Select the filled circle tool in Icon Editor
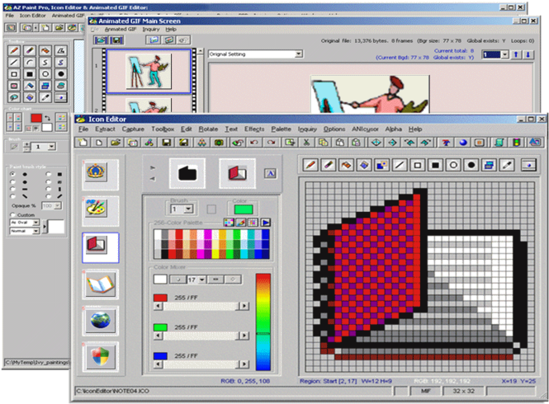The image size is (549, 404). [471, 165]
